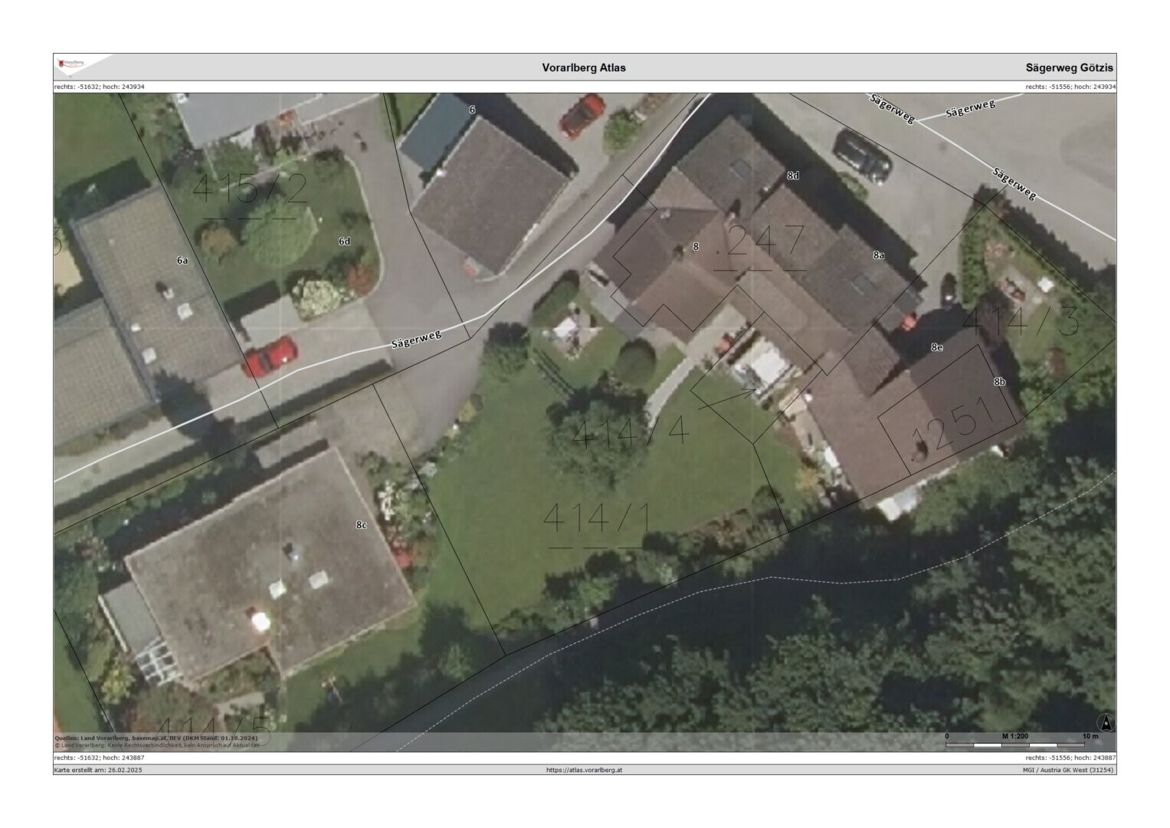Click the black car near house 8d

tap(863, 155)
